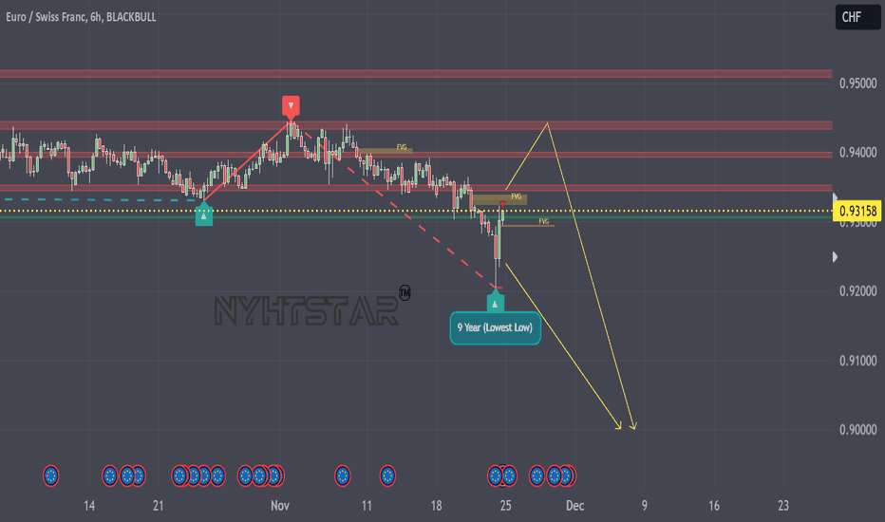The height and width of the screenshot is (522, 885).
Task: Click the '9 Year (Lowest Low)' callout label
Action: coord(495,327)
